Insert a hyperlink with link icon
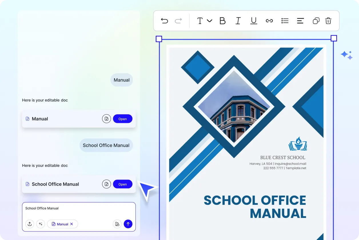The width and height of the screenshot is (359, 240). point(269,21)
